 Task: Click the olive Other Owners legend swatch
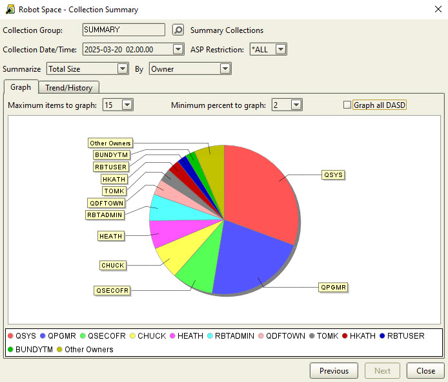59,350
